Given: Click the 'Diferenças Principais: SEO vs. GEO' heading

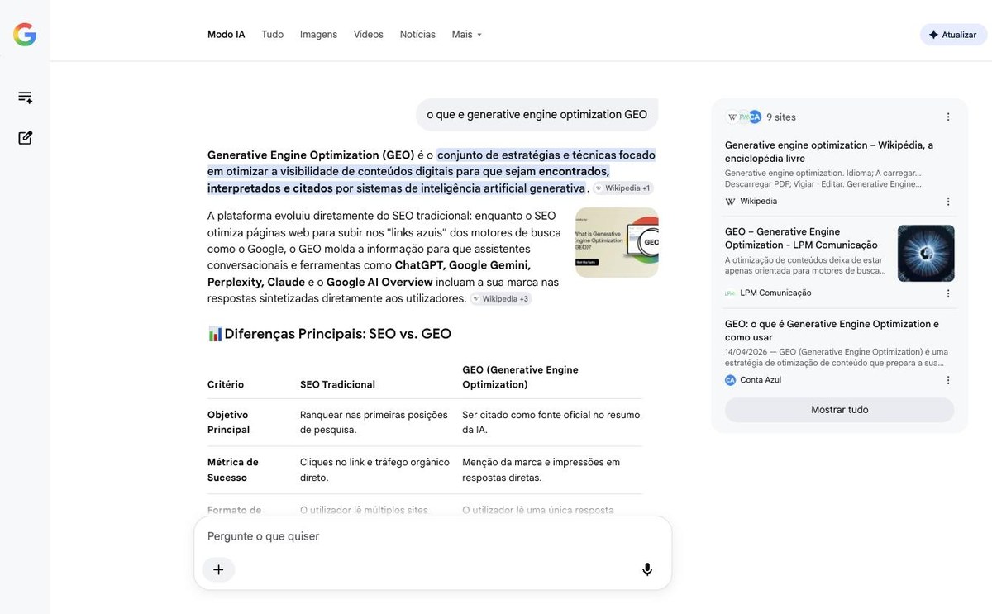Looking at the screenshot, I should pyautogui.click(x=338, y=334).
